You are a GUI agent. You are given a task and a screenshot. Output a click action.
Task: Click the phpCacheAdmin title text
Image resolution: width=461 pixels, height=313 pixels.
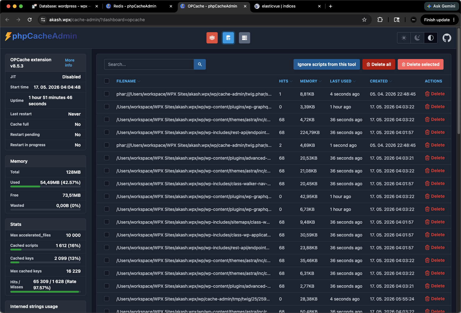click(x=45, y=36)
